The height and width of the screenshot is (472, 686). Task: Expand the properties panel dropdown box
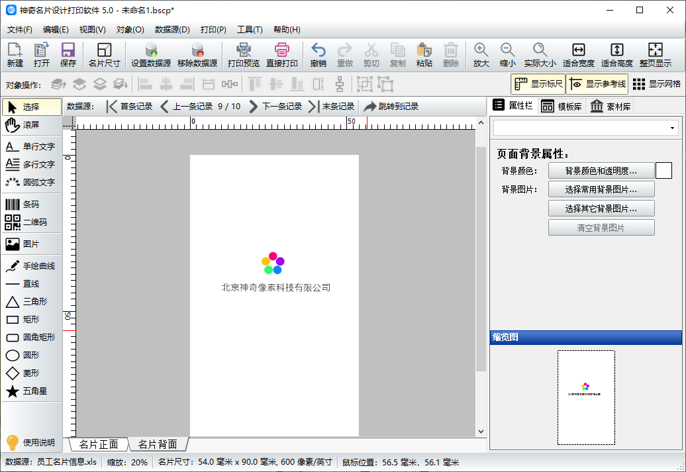click(586, 128)
